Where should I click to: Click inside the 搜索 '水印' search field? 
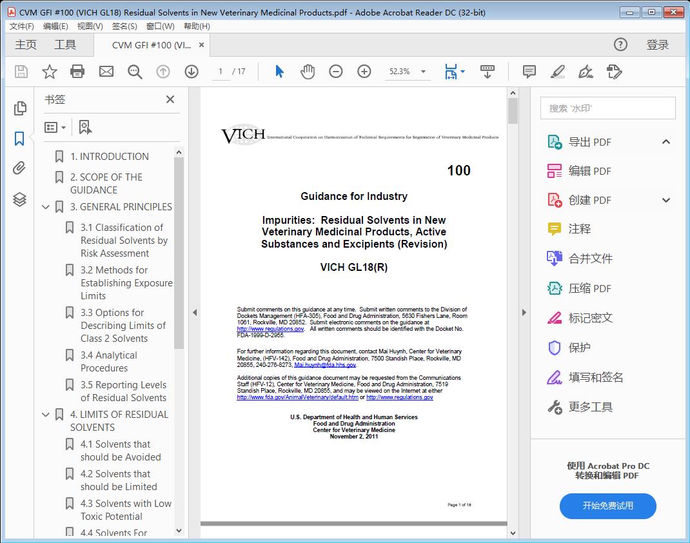tap(607, 108)
